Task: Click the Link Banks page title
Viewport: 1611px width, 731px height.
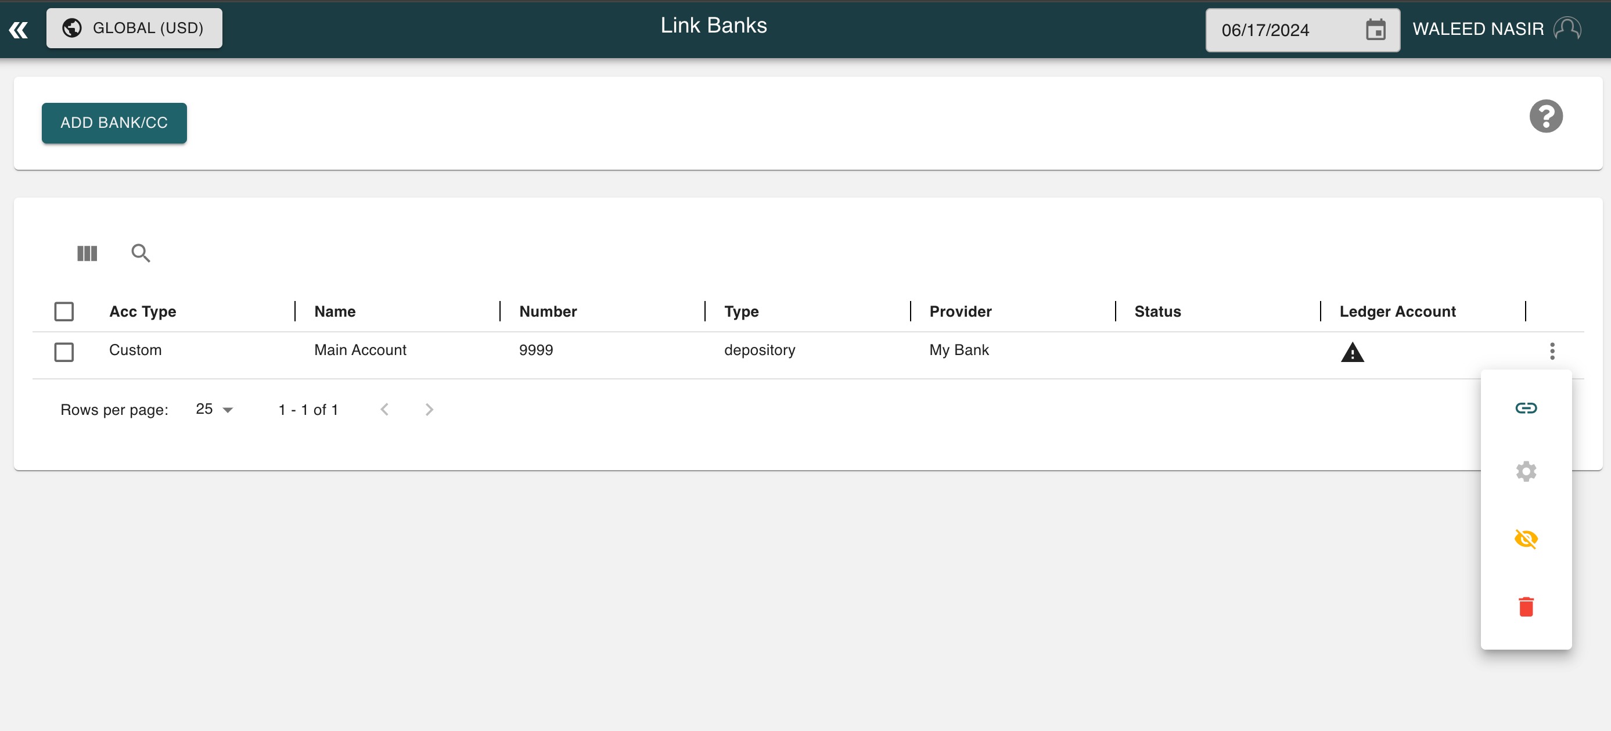Action: 714,25
